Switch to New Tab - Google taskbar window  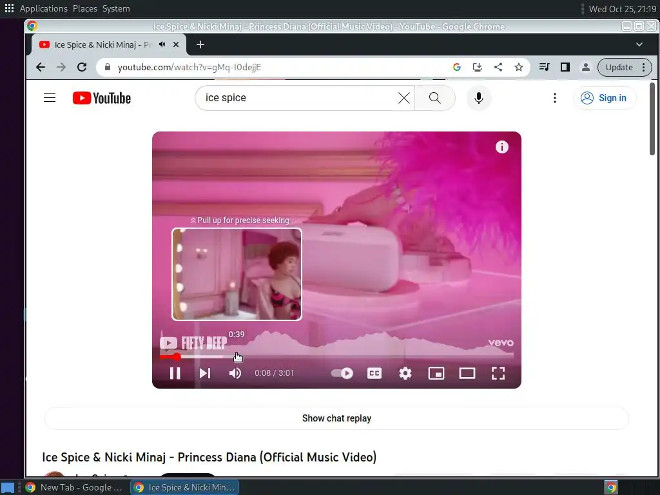(x=73, y=487)
